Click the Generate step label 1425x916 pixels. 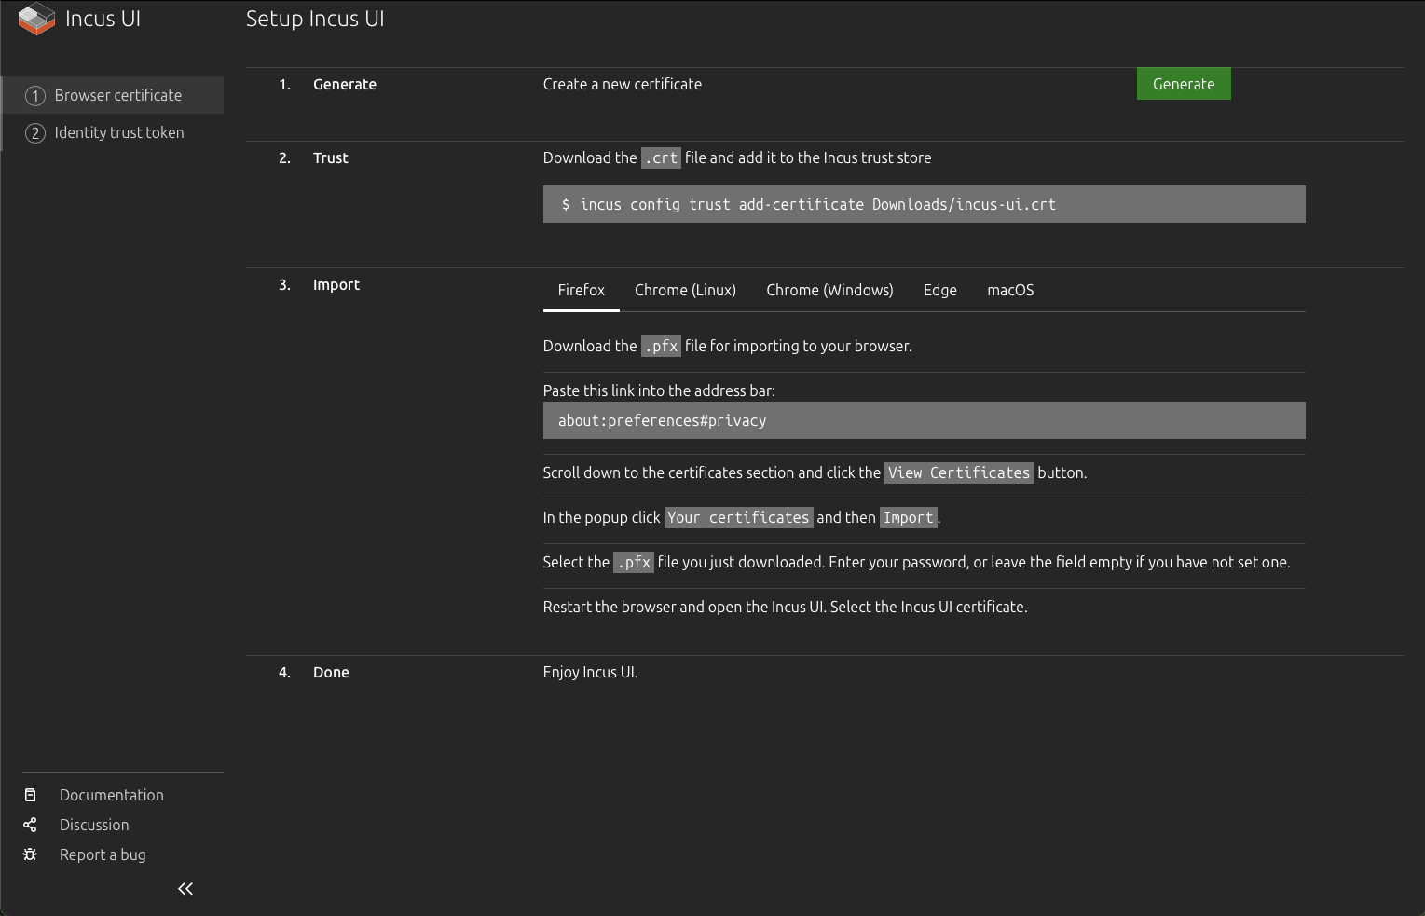click(345, 84)
